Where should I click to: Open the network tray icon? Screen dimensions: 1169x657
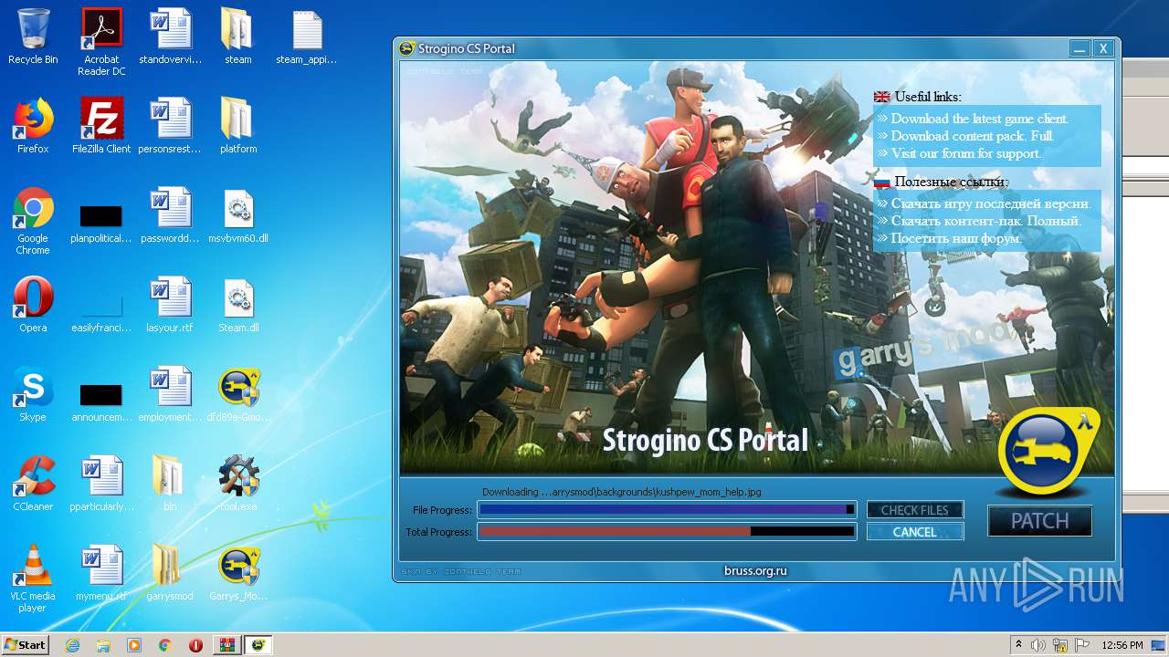[x=1060, y=645]
